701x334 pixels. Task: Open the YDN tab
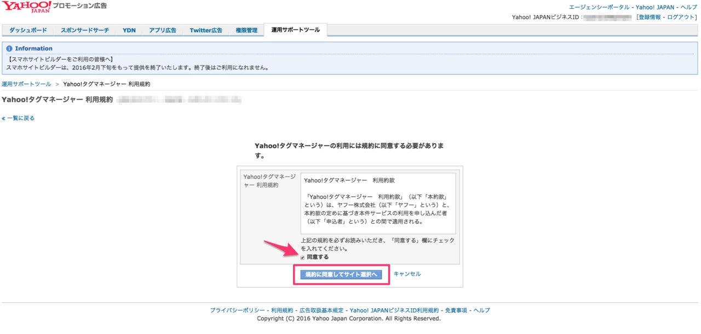(x=129, y=30)
